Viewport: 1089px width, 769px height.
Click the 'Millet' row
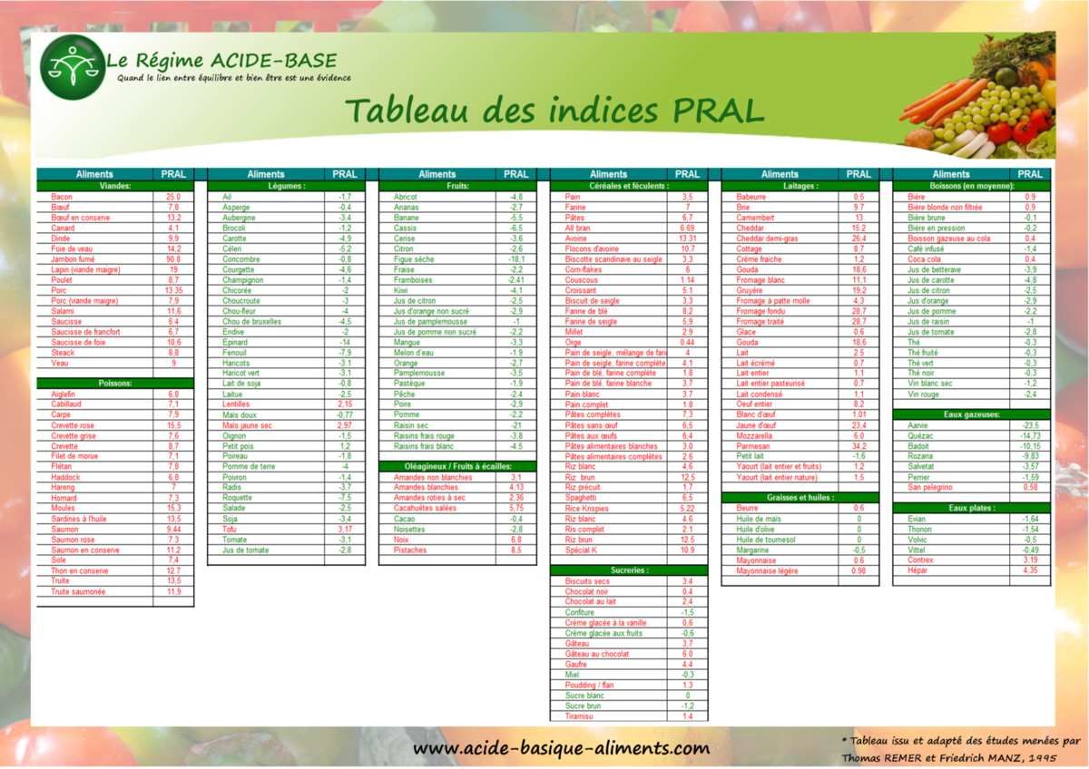[629, 332]
